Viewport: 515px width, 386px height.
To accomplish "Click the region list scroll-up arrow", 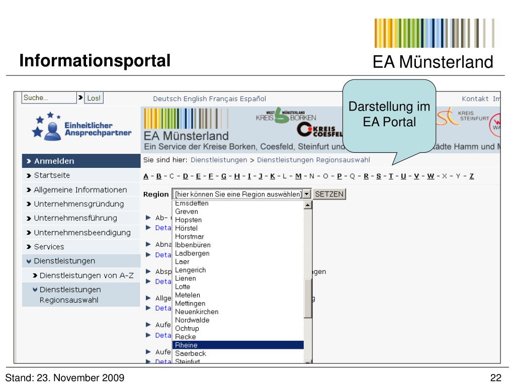I will pyautogui.click(x=307, y=205).
